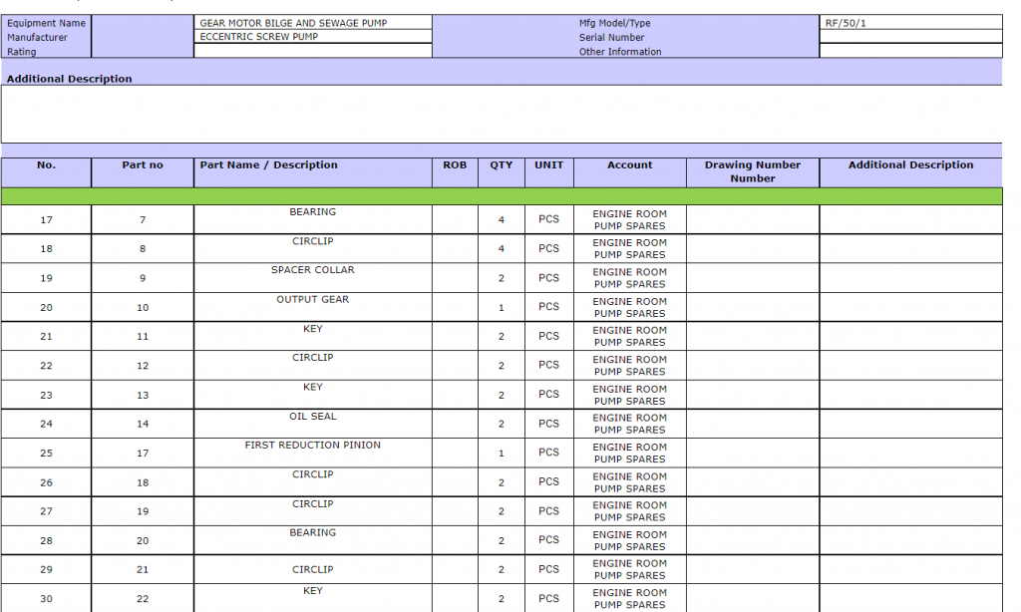Click the FIRST REDUCTION PINION part name cell

(x=313, y=453)
